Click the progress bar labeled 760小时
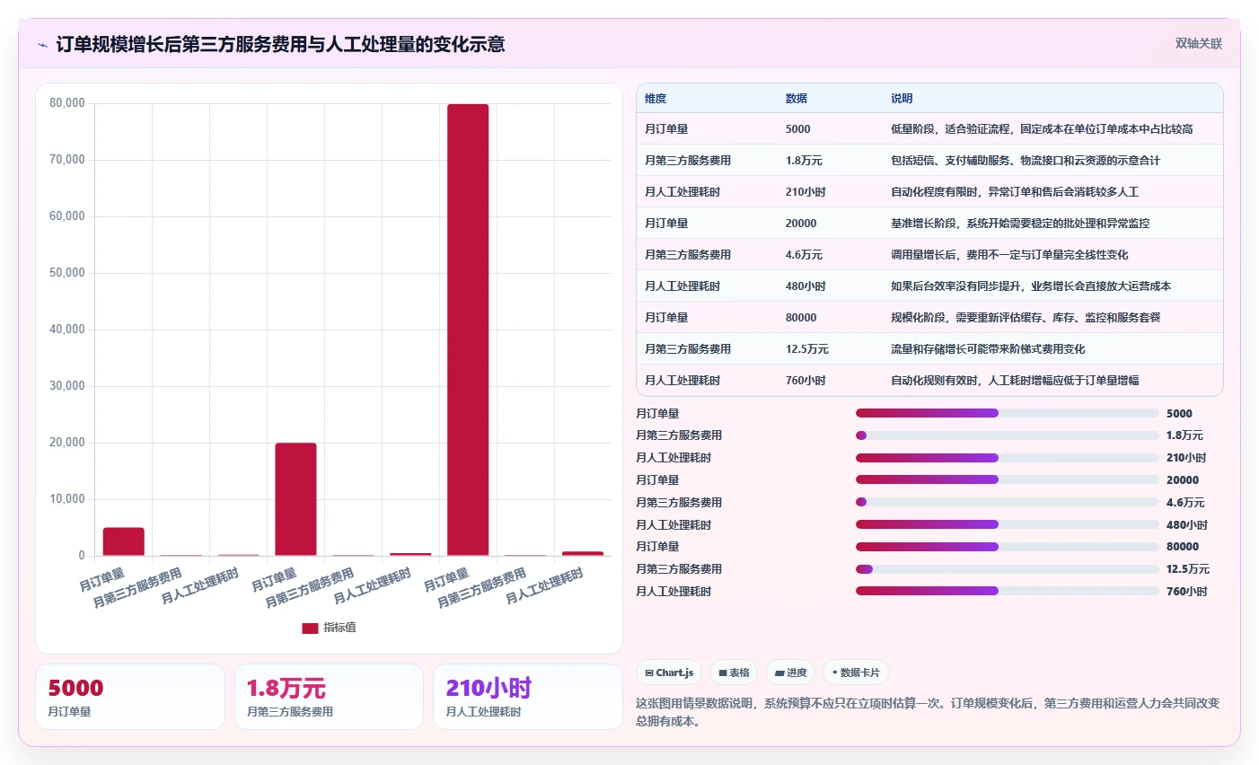This screenshot has width=1259, height=765. (1008, 591)
